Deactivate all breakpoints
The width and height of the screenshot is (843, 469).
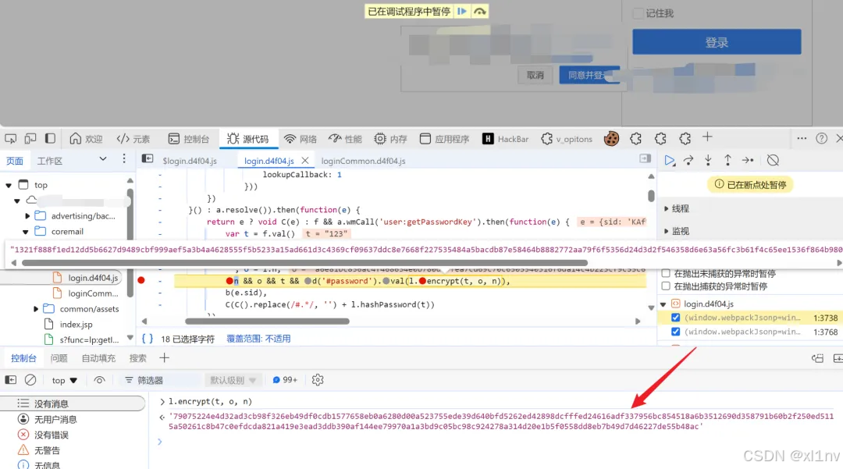[773, 160]
